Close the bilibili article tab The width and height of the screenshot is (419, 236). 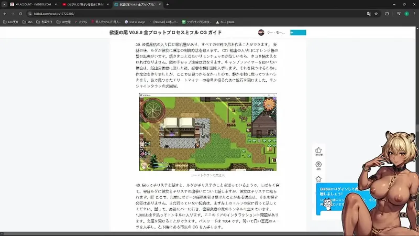coord(160,4)
